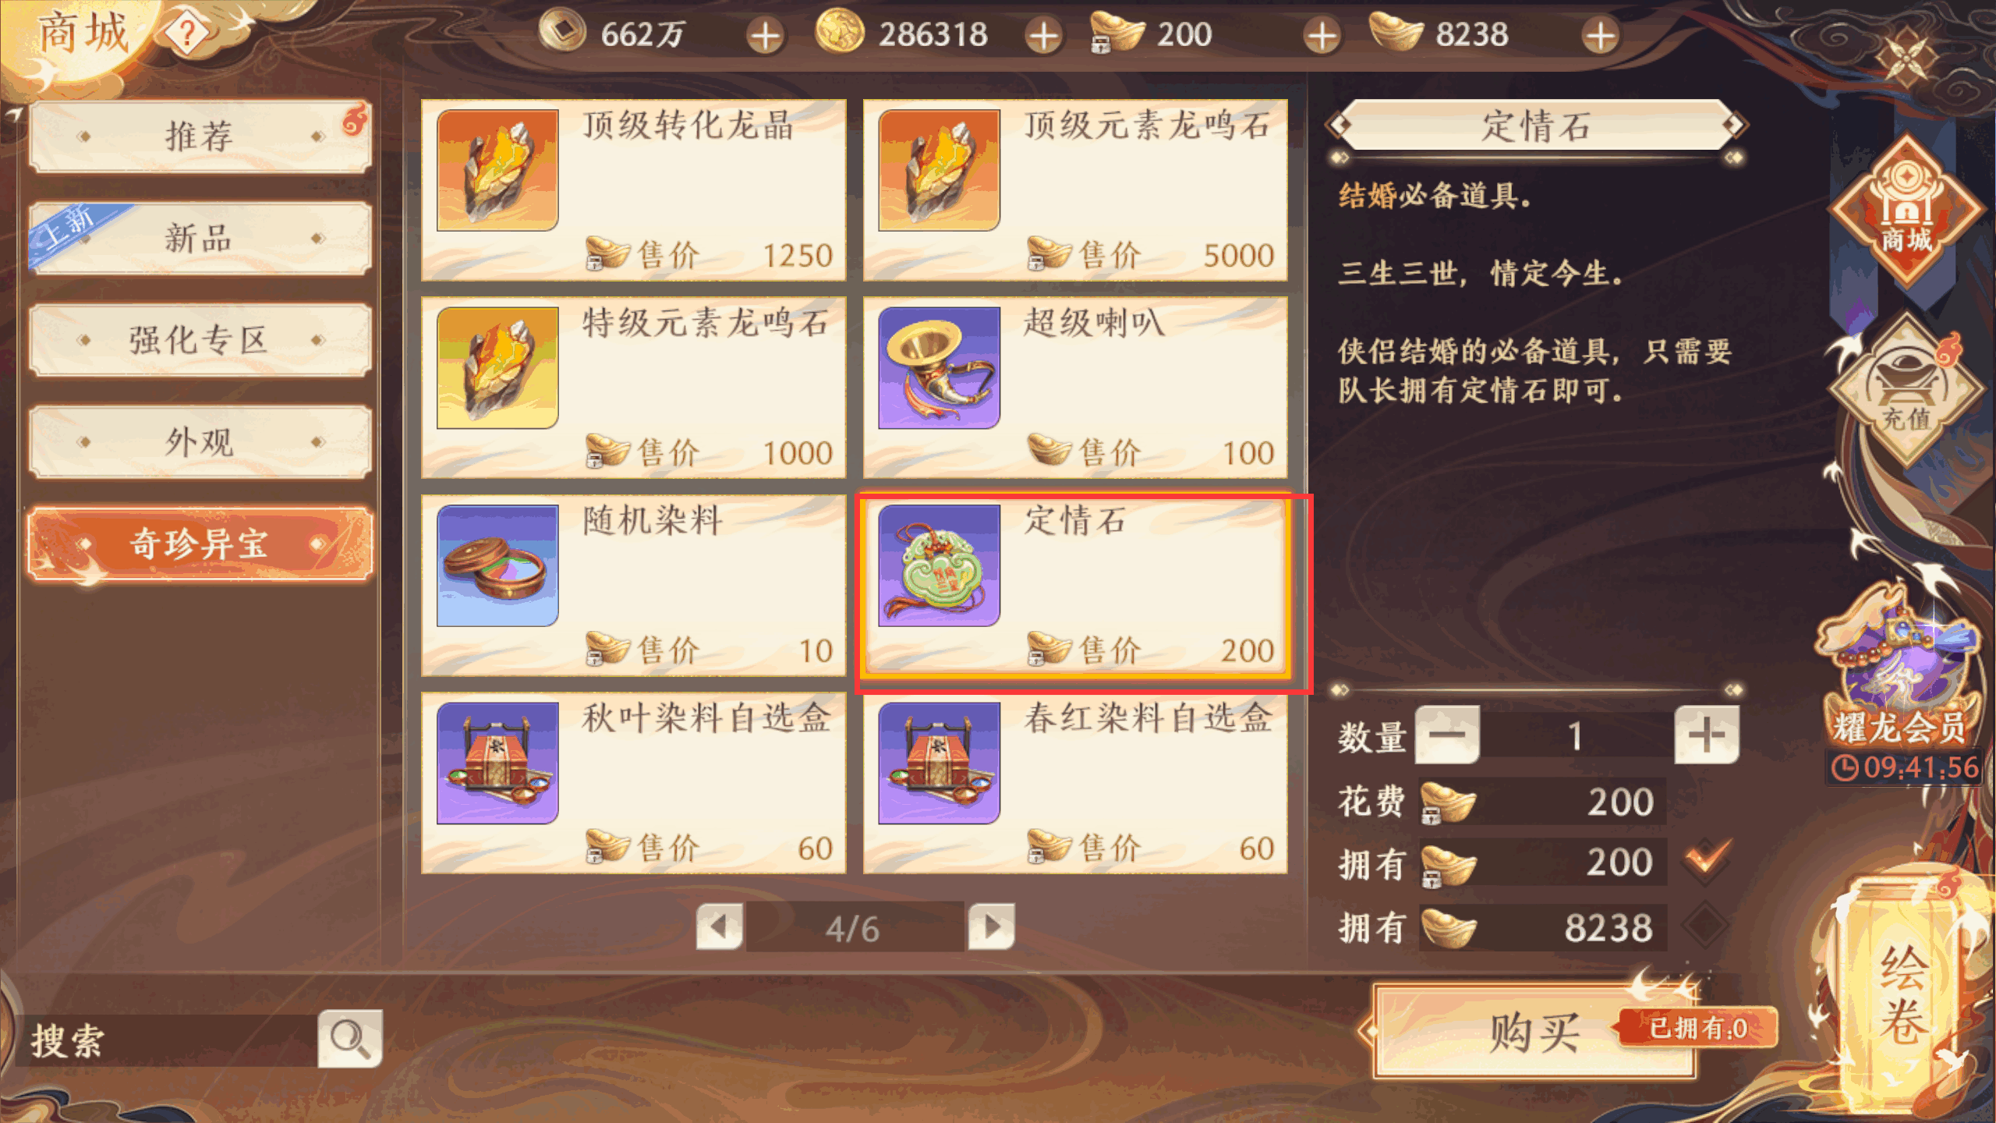This screenshot has width=1996, height=1123.
Task: Go to next shop page arrow
Action: click(x=991, y=926)
